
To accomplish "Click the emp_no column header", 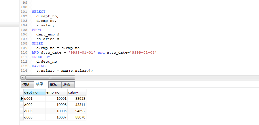I will click(57, 92).
